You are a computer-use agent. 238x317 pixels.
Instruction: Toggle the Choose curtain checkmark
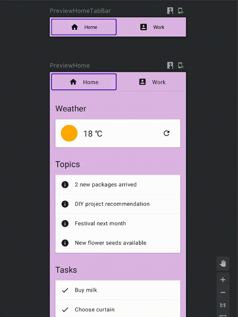coord(65,309)
